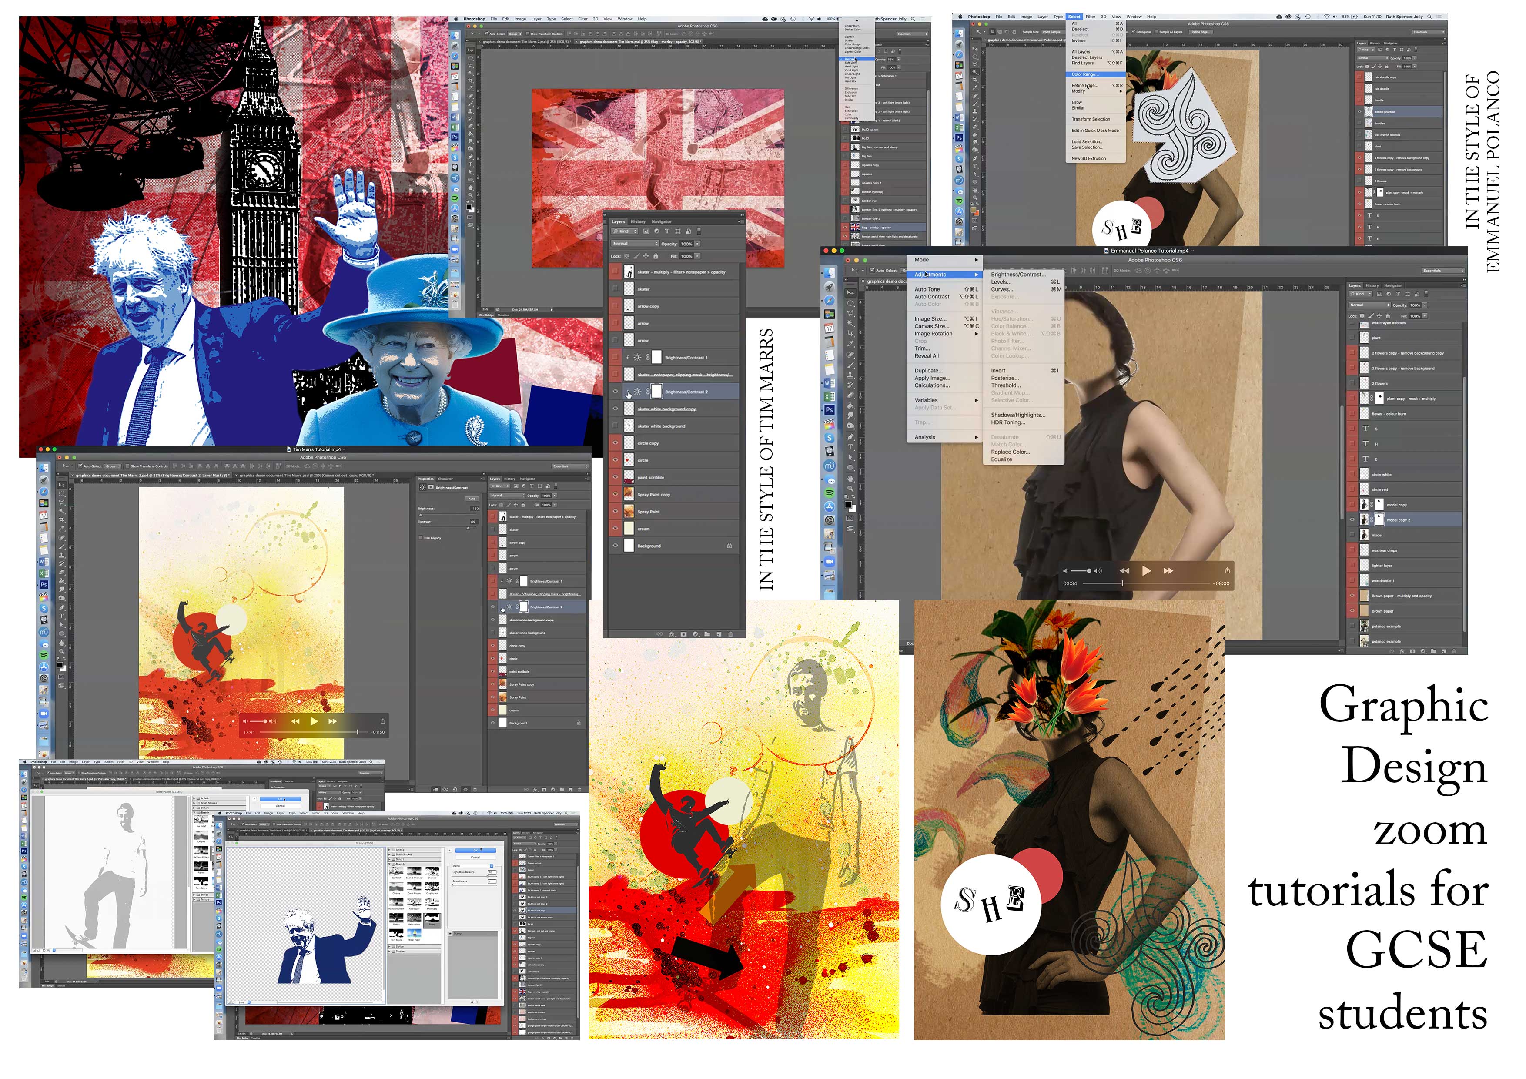1526x1079 pixels.
Task: Hide the circle copy layer in enlarged Layers panel
Action: point(615,443)
